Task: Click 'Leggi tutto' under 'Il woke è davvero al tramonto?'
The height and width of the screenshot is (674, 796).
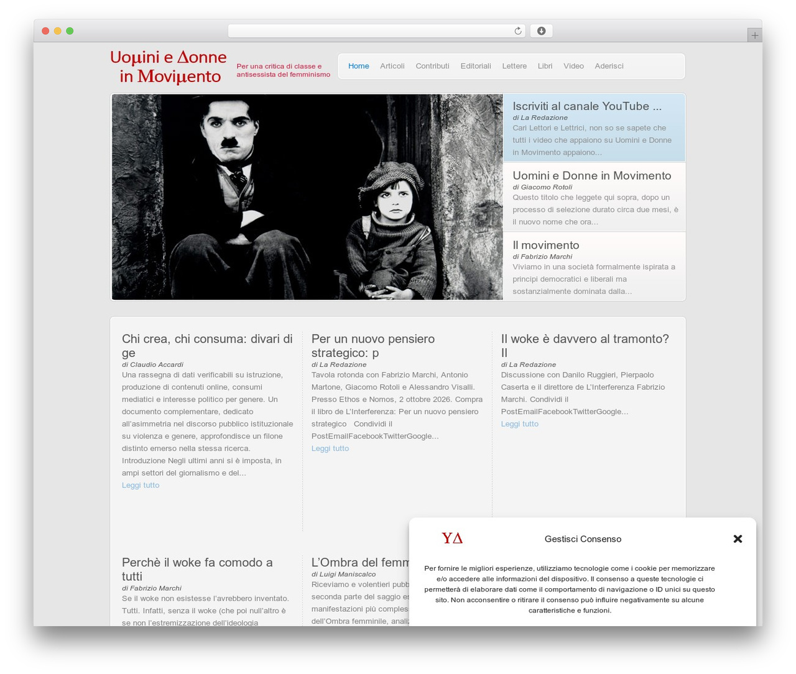Action: coord(520,424)
